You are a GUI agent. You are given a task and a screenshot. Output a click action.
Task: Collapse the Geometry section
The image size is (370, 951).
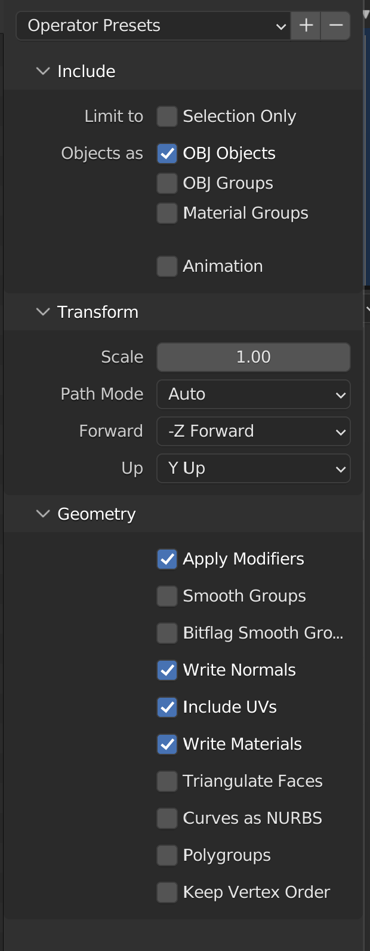[43, 514]
